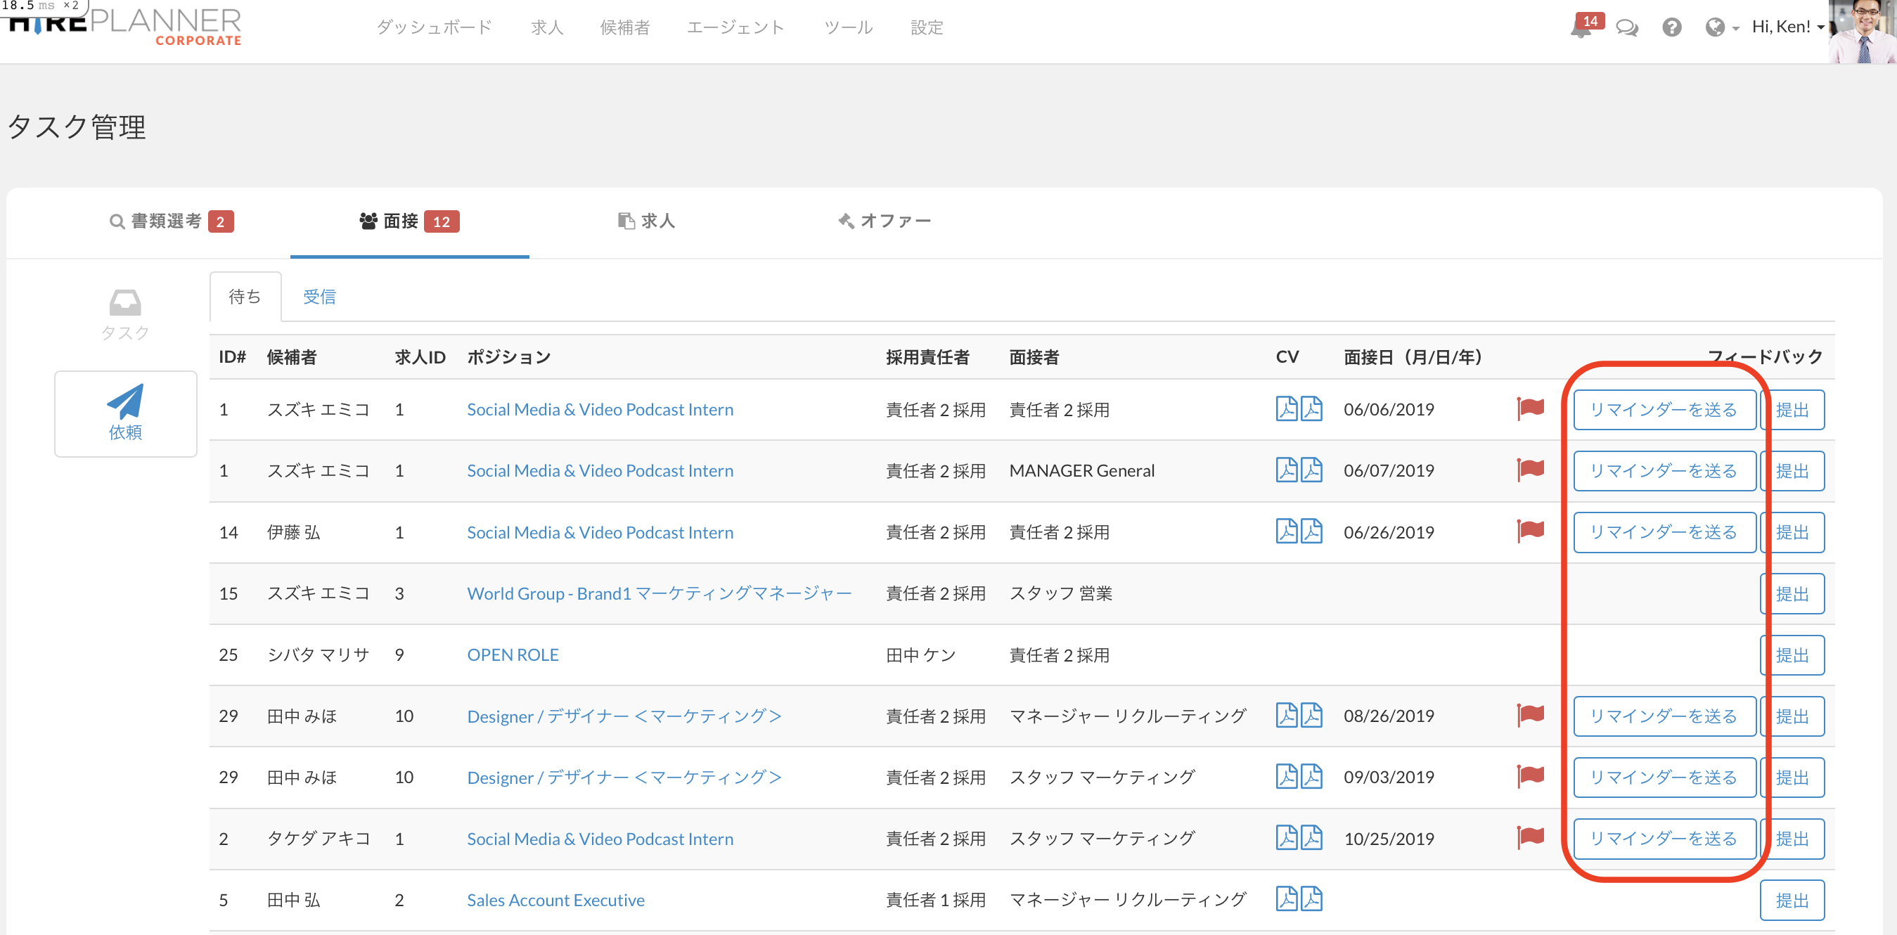1897x935 pixels.
Task: Open first CV PDF icon for 伊藤 弘
Action: [1286, 531]
